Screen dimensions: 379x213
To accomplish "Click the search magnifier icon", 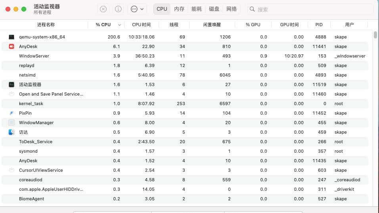I will [x=252, y=9].
